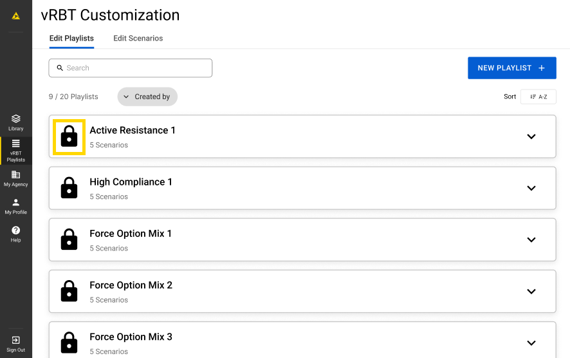This screenshot has height=358, width=570.
Task: Click the Sign Out icon
Action: [16, 343]
